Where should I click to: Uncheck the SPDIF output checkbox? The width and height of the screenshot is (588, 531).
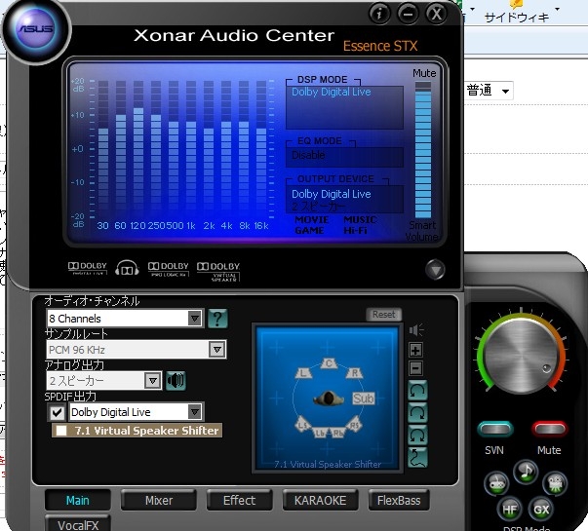point(58,412)
